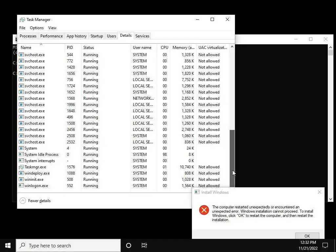This screenshot has height=252, width=336.
Task: Click the winlogon.exe process icon
Action: (21, 186)
